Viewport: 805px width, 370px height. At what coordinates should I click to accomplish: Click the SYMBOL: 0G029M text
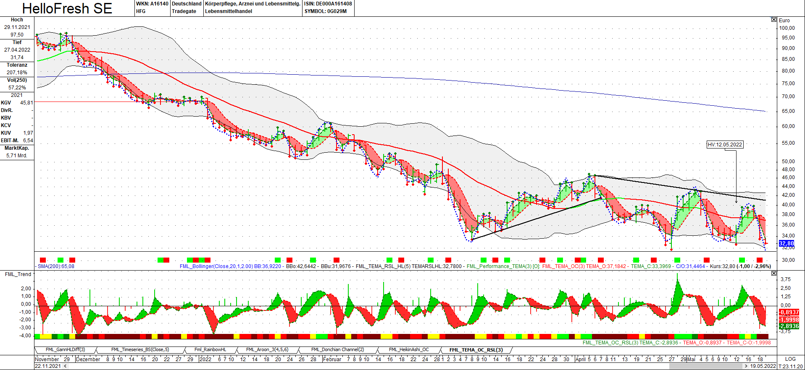pos(326,11)
